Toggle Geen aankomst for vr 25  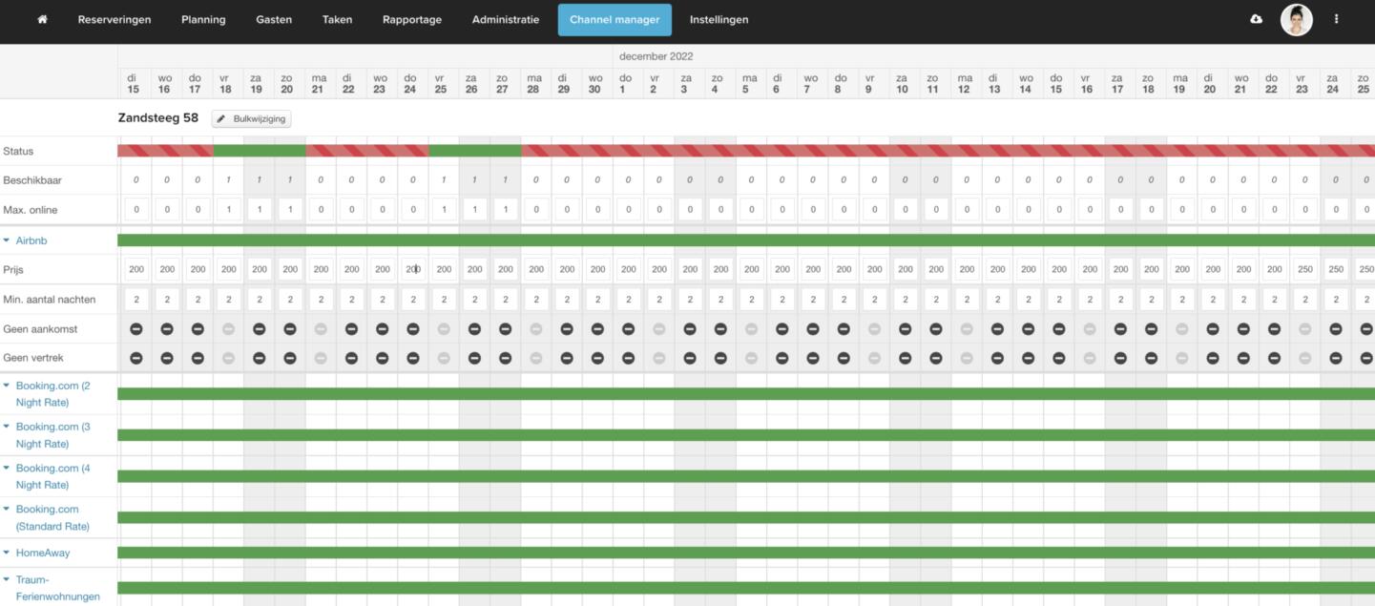pos(444,329)
